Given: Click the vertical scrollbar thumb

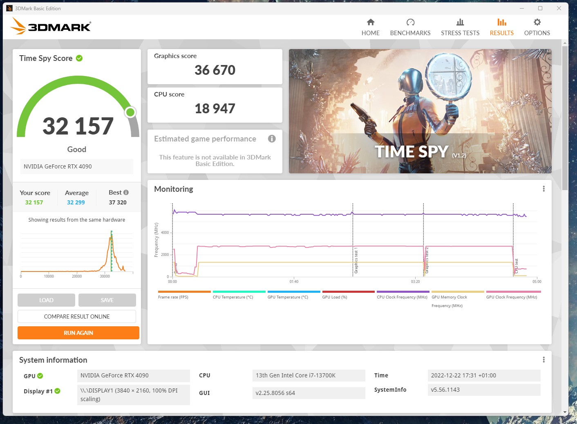Looking at the screenshot, I should point(565,118).
